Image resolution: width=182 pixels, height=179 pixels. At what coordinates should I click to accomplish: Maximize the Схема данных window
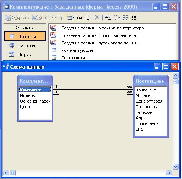click(x=166, y=67)
